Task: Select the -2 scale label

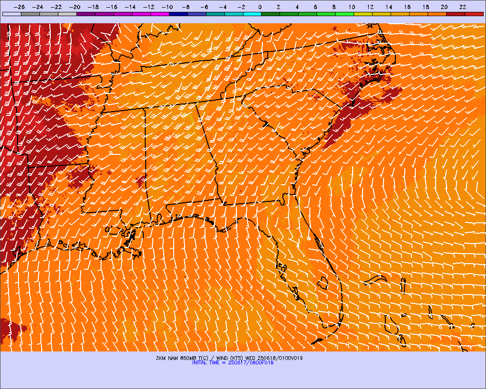Action: click(x=241, y=7)
